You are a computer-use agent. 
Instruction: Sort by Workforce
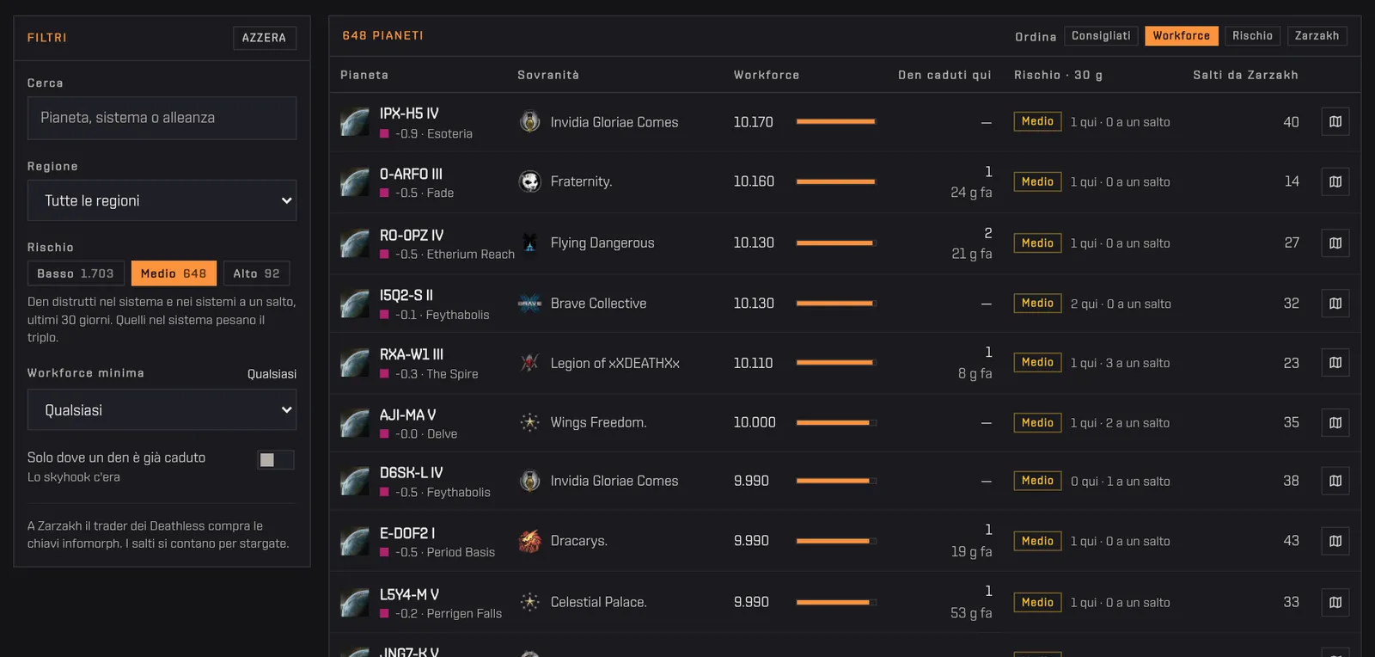1181,36
